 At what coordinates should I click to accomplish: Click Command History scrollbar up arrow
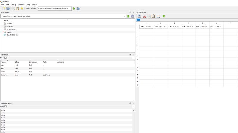click(x=133, y=110)
